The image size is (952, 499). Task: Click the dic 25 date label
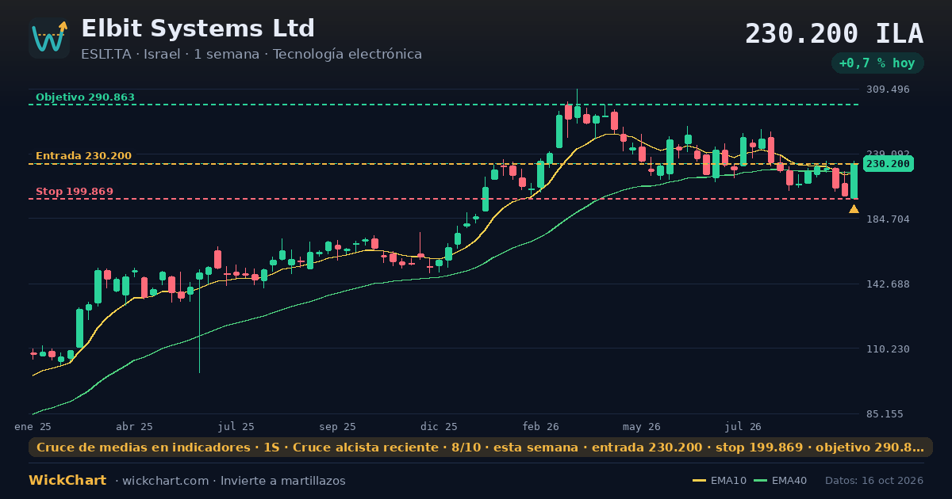[440, 426]
